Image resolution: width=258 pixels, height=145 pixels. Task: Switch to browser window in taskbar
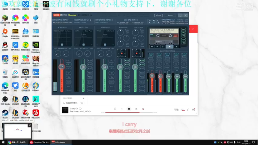coord(17,142)
